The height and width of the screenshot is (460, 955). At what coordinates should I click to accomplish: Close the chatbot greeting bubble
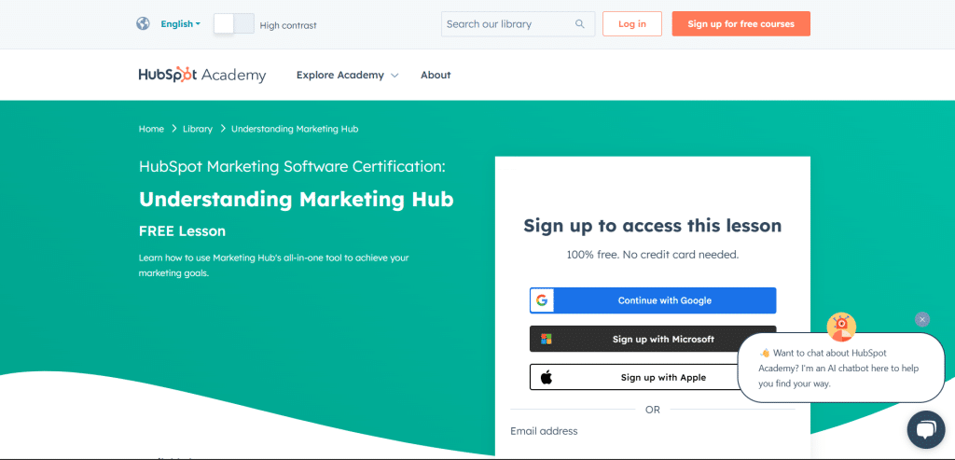(922, 319)
